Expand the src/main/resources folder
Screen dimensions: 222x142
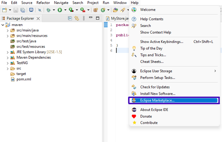coord(8,36)
